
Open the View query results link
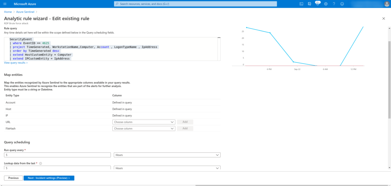[16, 63]
